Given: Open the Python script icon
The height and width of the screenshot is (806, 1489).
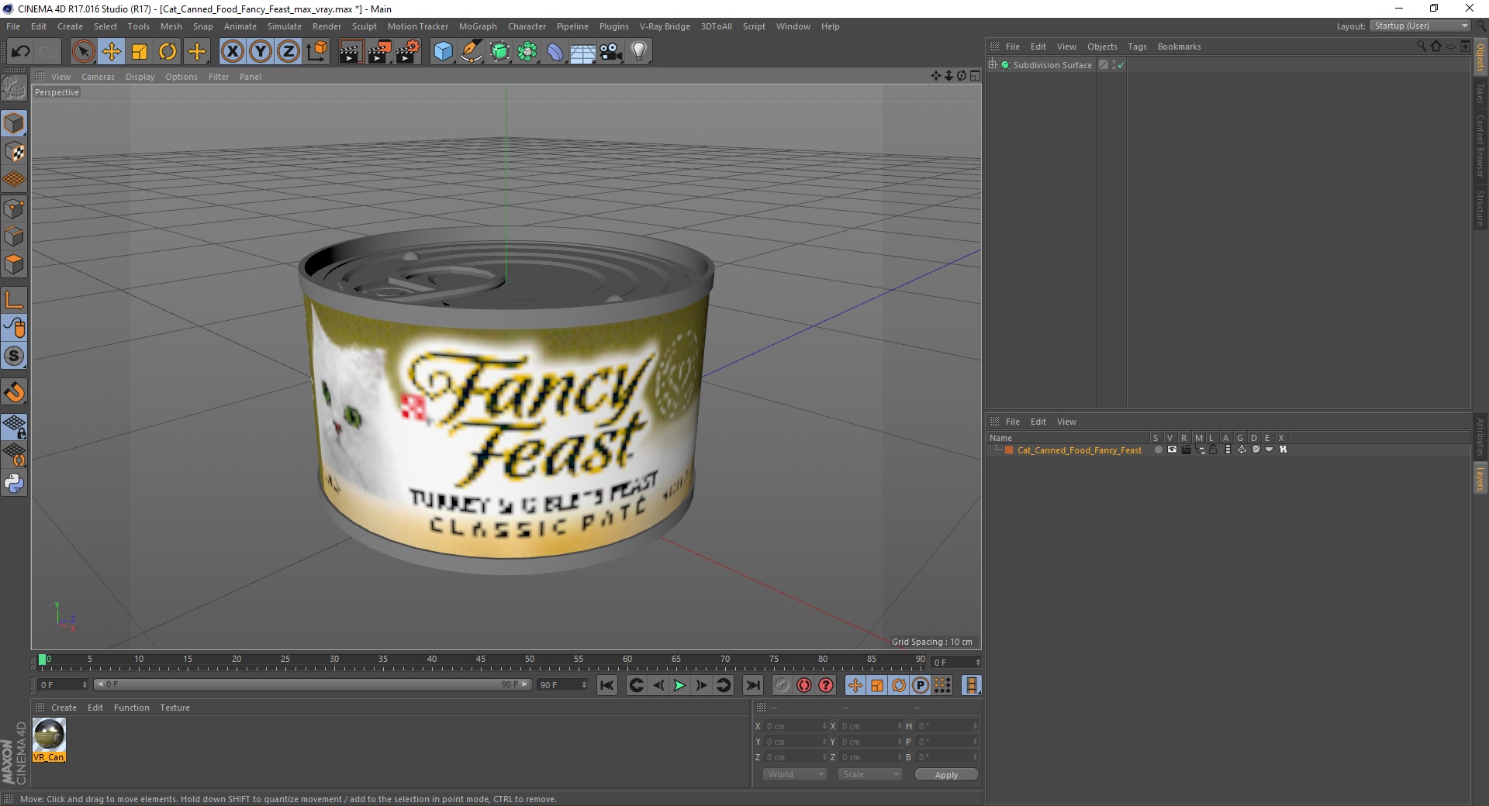Looking at the screenshot, I should tap(14, 484).
